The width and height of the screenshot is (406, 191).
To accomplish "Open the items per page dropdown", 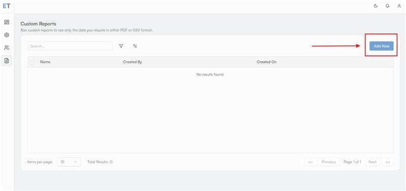I will (69, 162).
